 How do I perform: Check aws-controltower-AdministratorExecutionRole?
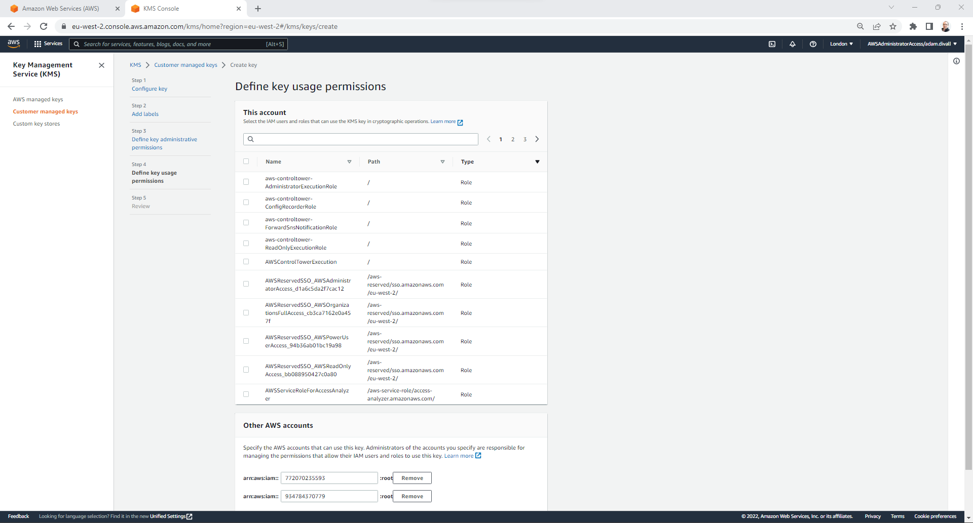coord(246,182)
